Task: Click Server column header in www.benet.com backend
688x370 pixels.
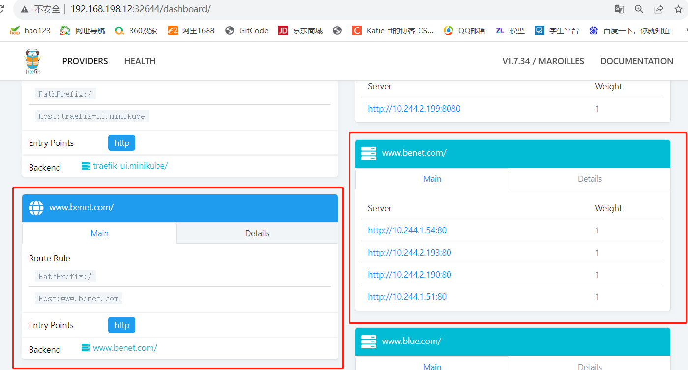Action: [x=380, y=208]
